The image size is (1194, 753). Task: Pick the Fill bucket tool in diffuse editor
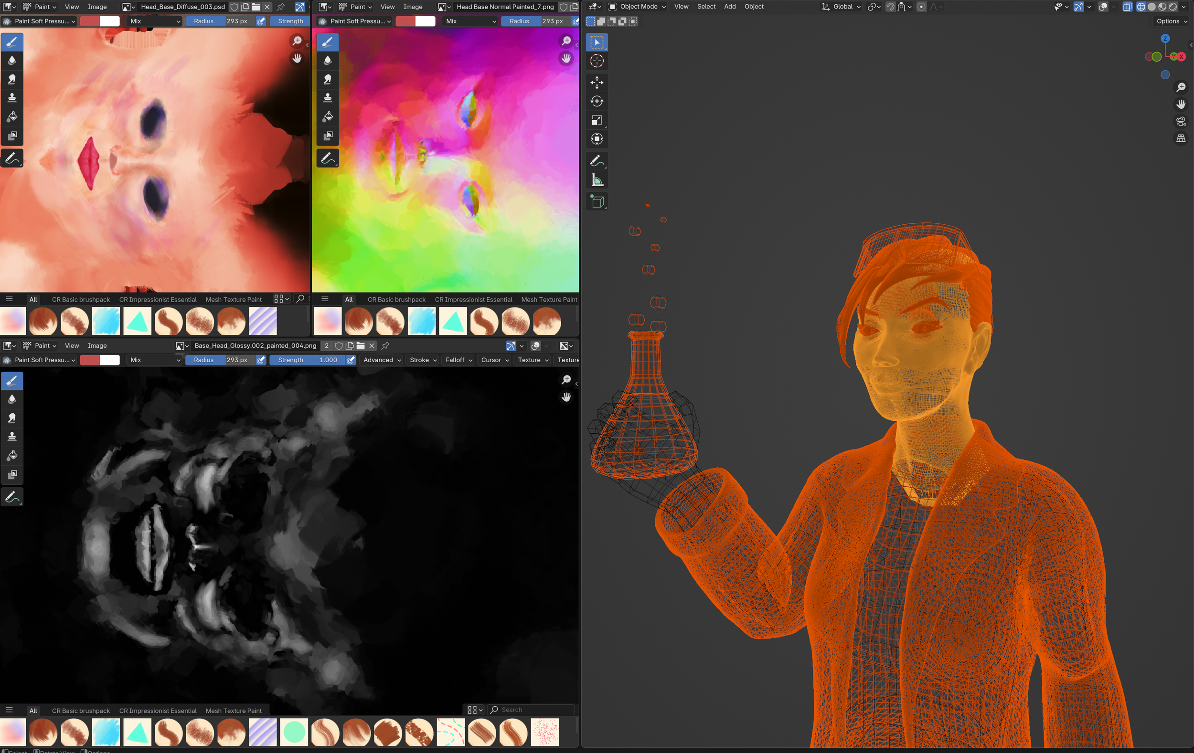12,117
